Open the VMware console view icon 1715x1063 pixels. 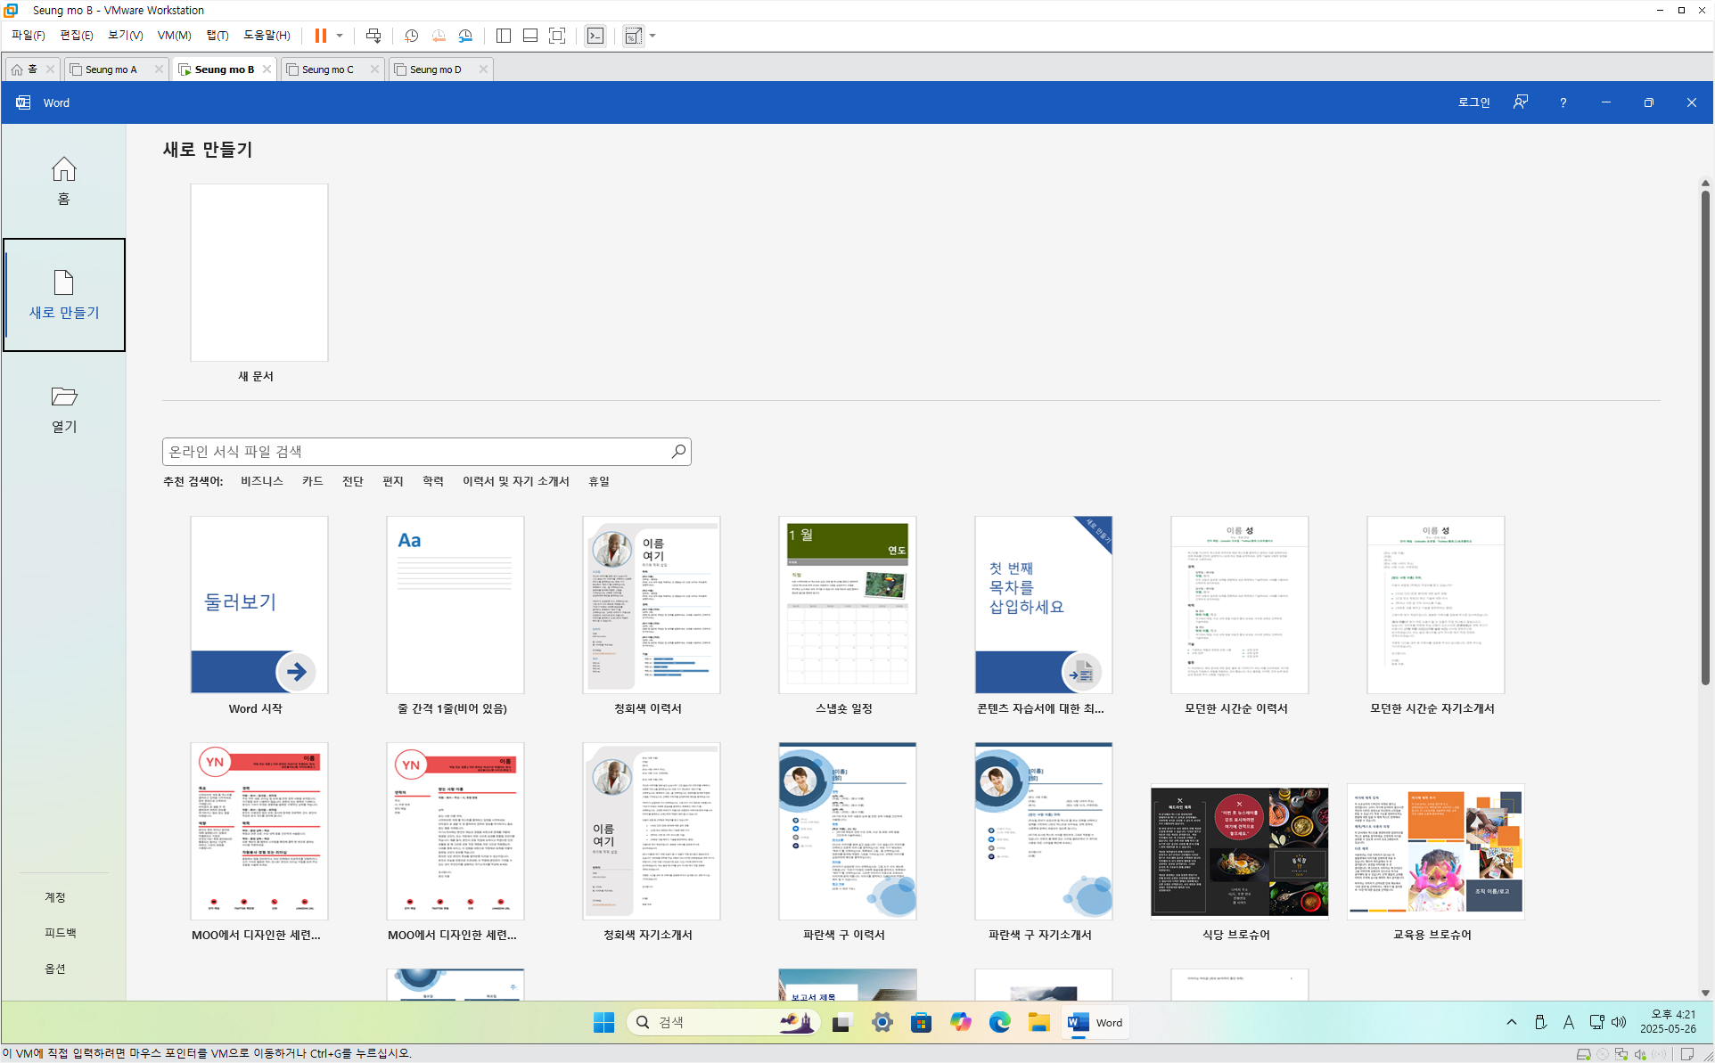pyautogui.click(x=595, y=36)
